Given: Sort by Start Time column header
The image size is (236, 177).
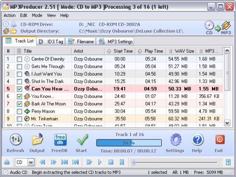Looking at the screenshot, I should (x=120, y=51).
